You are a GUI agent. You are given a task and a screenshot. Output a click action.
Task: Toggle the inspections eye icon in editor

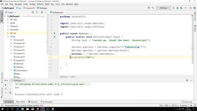point(192,16)
